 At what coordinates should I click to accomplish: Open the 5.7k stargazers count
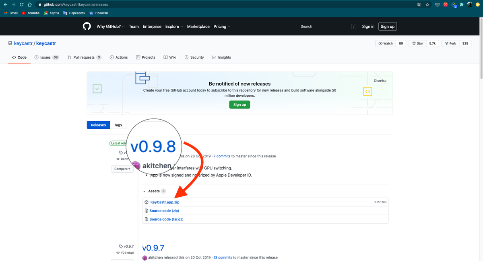pos(432,43)
